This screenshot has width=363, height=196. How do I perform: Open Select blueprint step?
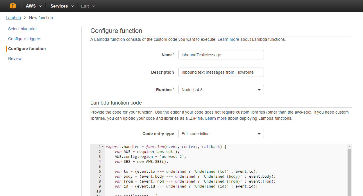[x=22, y=29]
